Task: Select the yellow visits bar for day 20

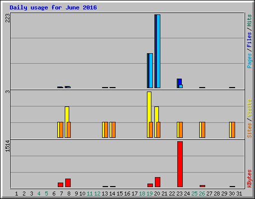Action: 156,114
